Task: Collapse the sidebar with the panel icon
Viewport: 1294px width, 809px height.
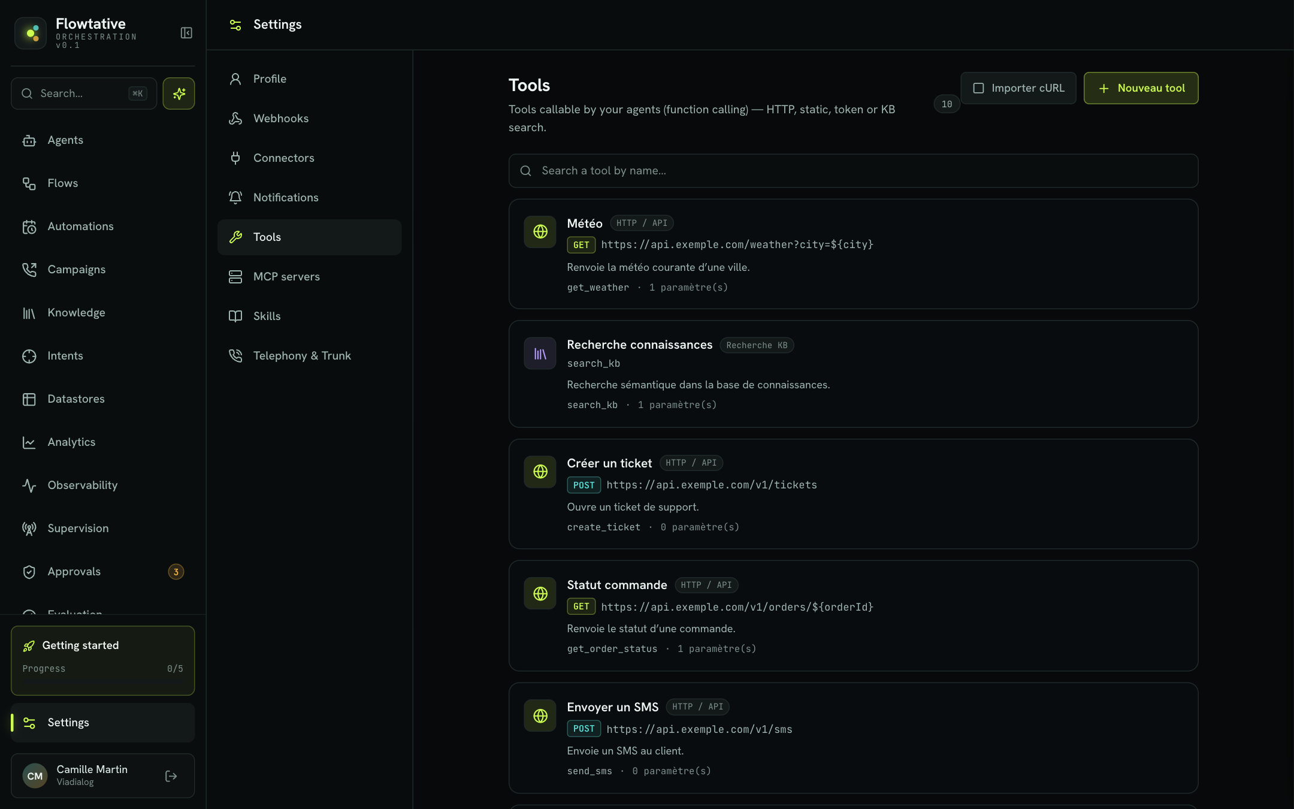Action: pyautogui.click(x=186, y=33)
